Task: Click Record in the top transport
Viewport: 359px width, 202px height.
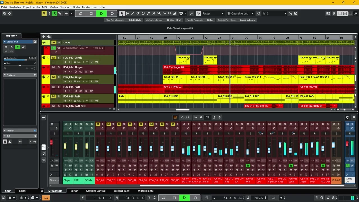Action: pos(112,13)
